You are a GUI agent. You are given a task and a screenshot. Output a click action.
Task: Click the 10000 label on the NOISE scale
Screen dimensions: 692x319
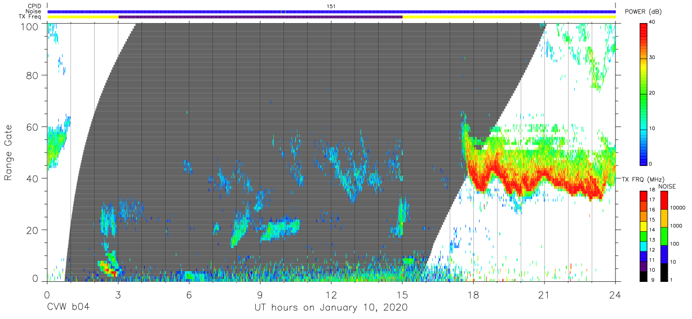(x=677, y=208)
